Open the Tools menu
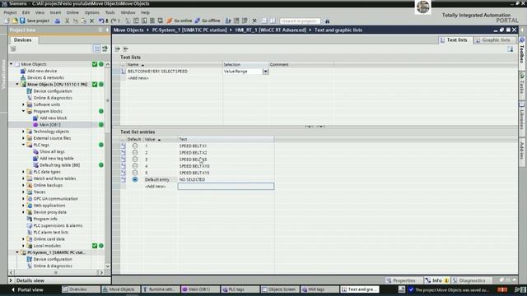The image size is (527, 296). point(110,12)
